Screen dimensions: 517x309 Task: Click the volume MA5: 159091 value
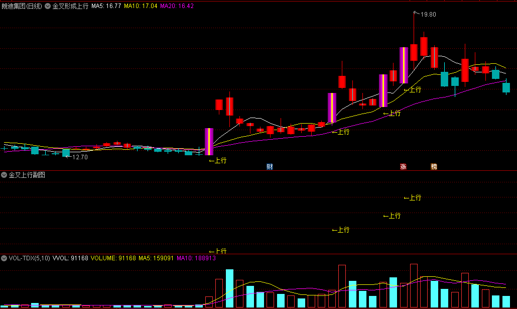click(x=156, y=258)
